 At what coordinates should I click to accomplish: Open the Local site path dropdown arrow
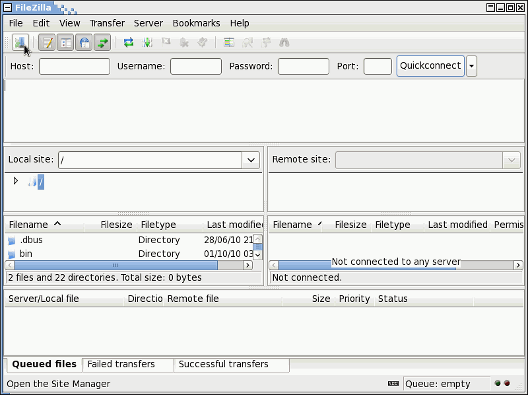coord(251,160)
